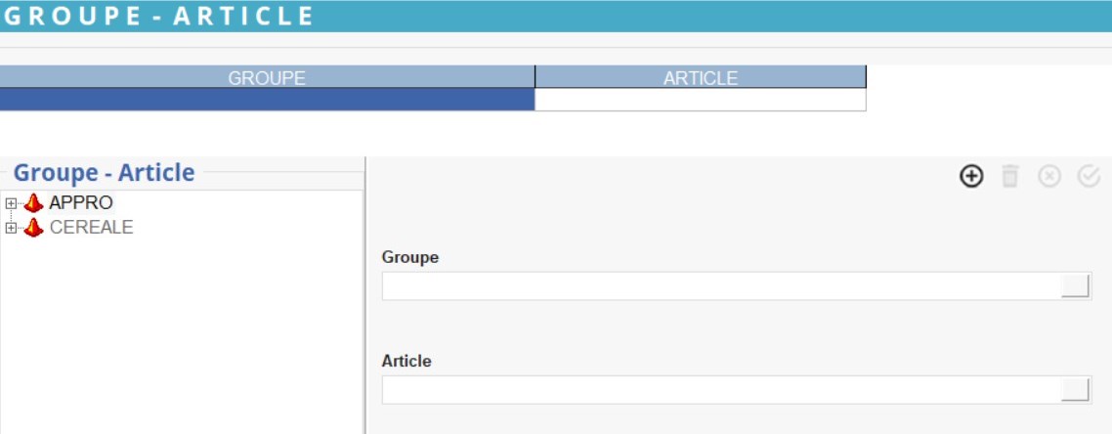Image resolution: width=1112 pixels, height=434 pixels.
Task: Click the validate circled checkmark icon
Action: click(1089, 176)
